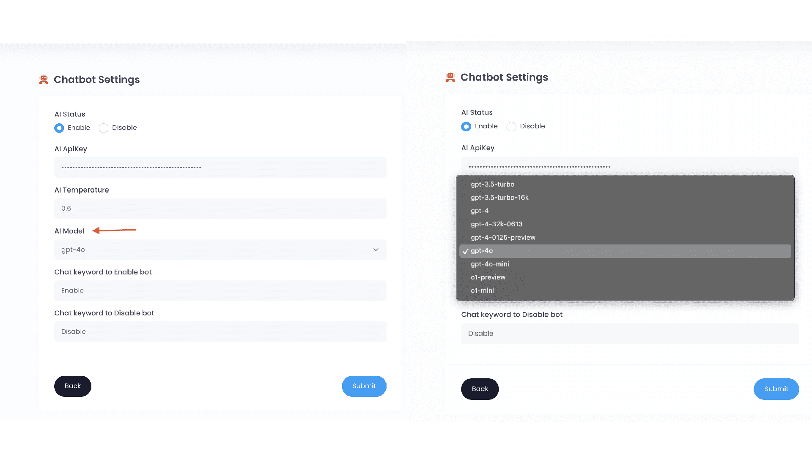Screen dimensions: 812x456
Task: Choose gpt-3.5-turbo from the model list
Action: [x=493, y=184]
